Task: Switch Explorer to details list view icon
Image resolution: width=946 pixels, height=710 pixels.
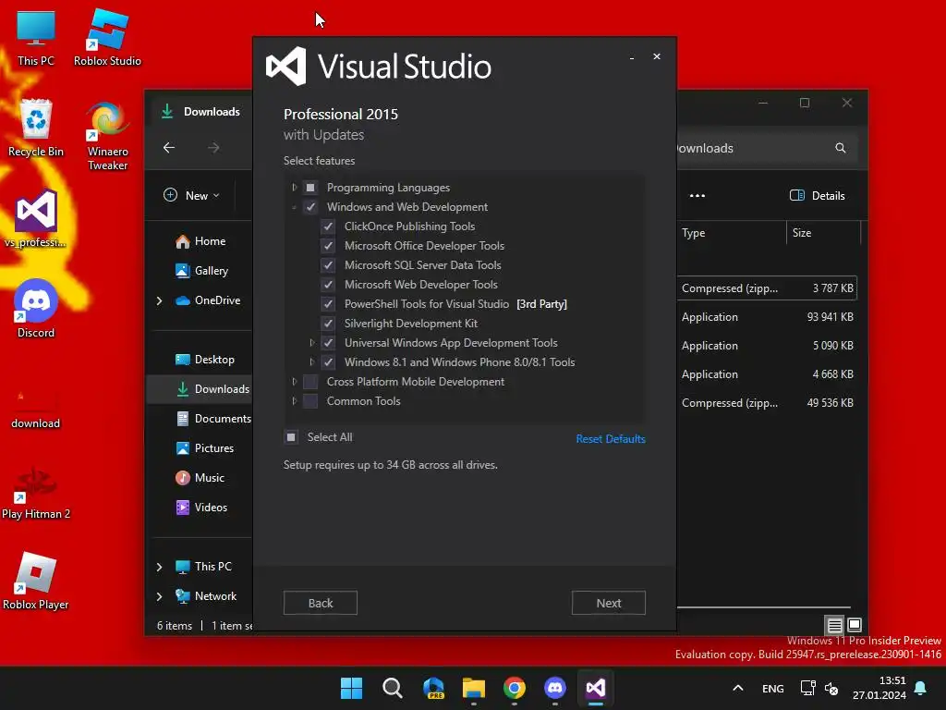Action: pos(834,625)
